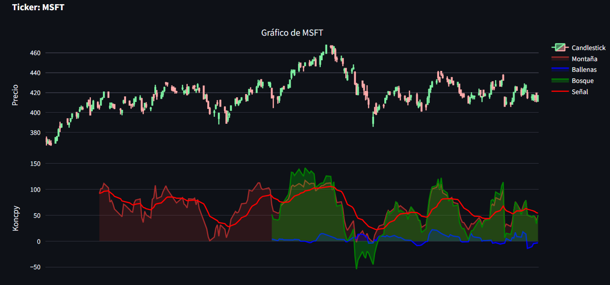Screen dimensions: 610x285
Task: Click the green Bosque legend swatch
Action: [x=560, y=81]
